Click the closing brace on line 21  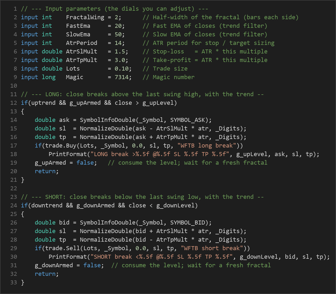[x=23, y=180]
